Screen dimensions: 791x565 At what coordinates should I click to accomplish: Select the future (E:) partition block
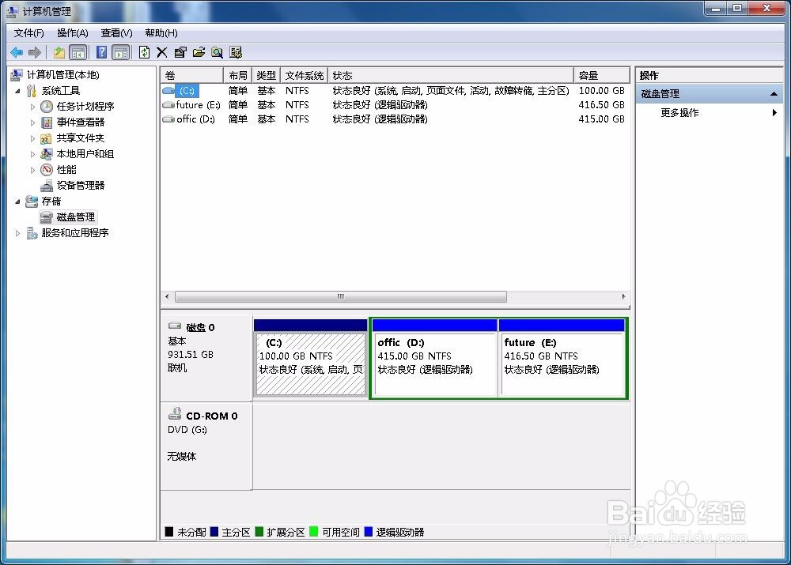tap(562, 357)
